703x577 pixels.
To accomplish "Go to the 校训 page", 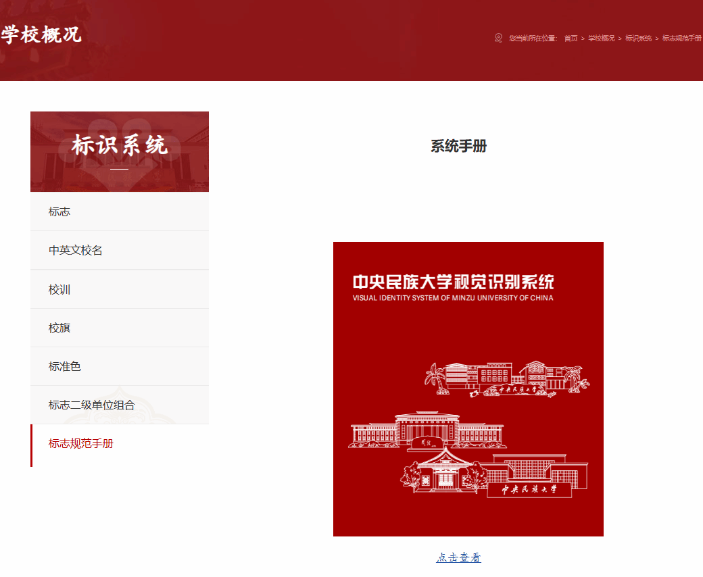I will tap(59, 289).
